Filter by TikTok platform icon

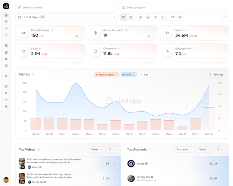[141, 17]
